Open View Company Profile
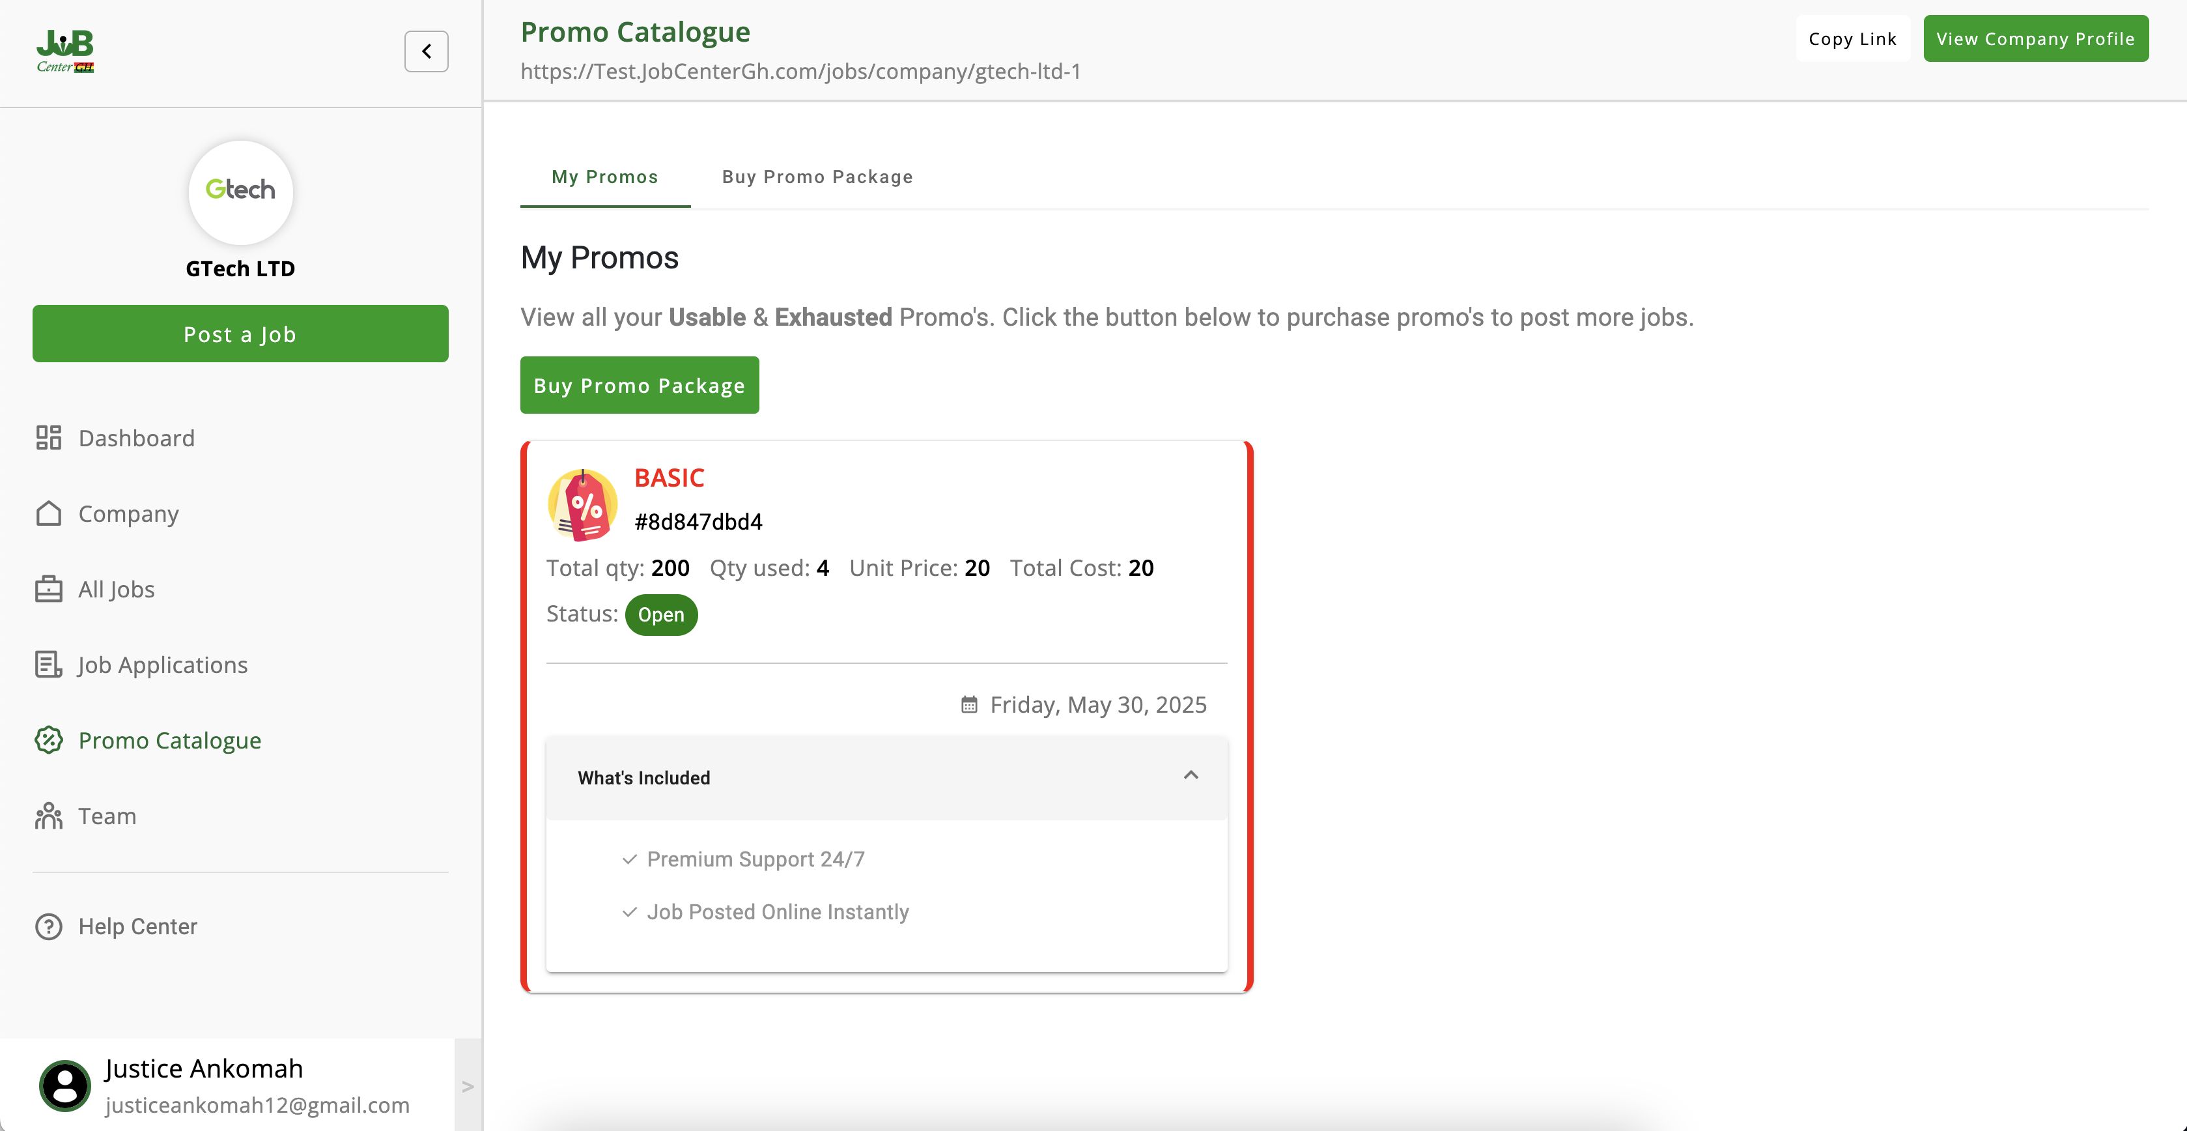The width and height of the screenshot is (2187, 1131). point(2035,38)
